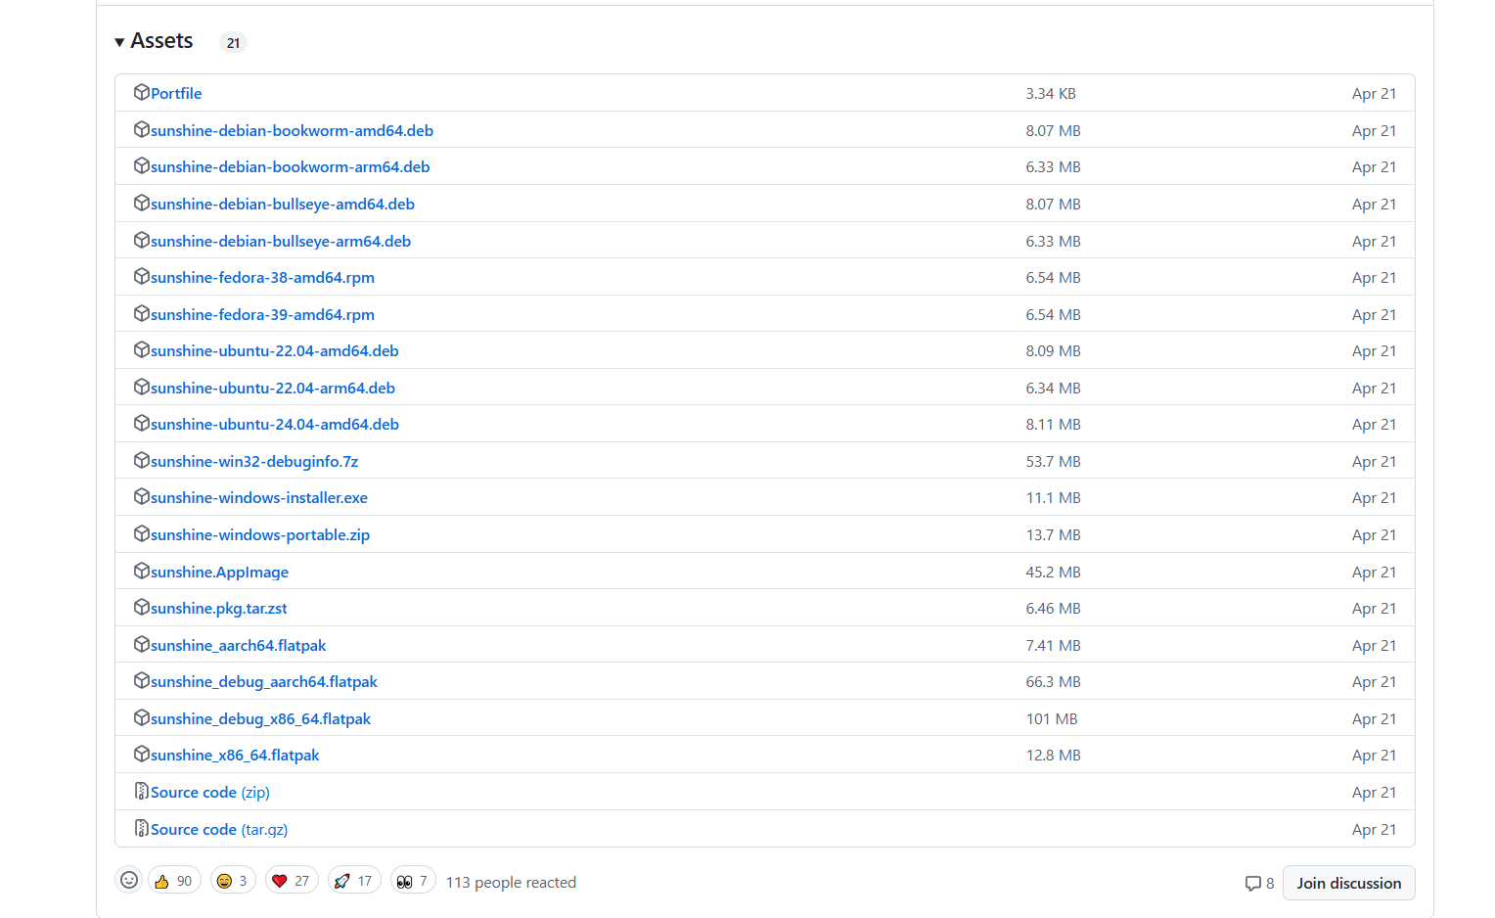Click the 53.7 MB size of sunshine-win32-debuginfo.7z
This screenshot has width=1495, height=918.
click(x=1053, y=461)
